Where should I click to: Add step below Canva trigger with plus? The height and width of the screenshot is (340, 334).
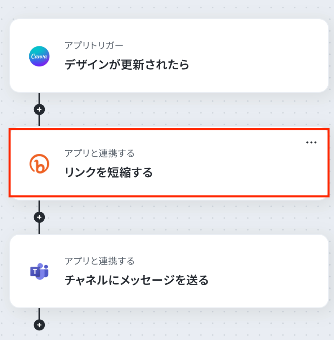pos(39,109)
